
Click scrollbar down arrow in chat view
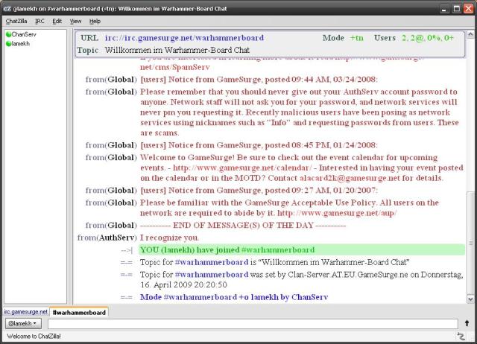coord(470,299)
